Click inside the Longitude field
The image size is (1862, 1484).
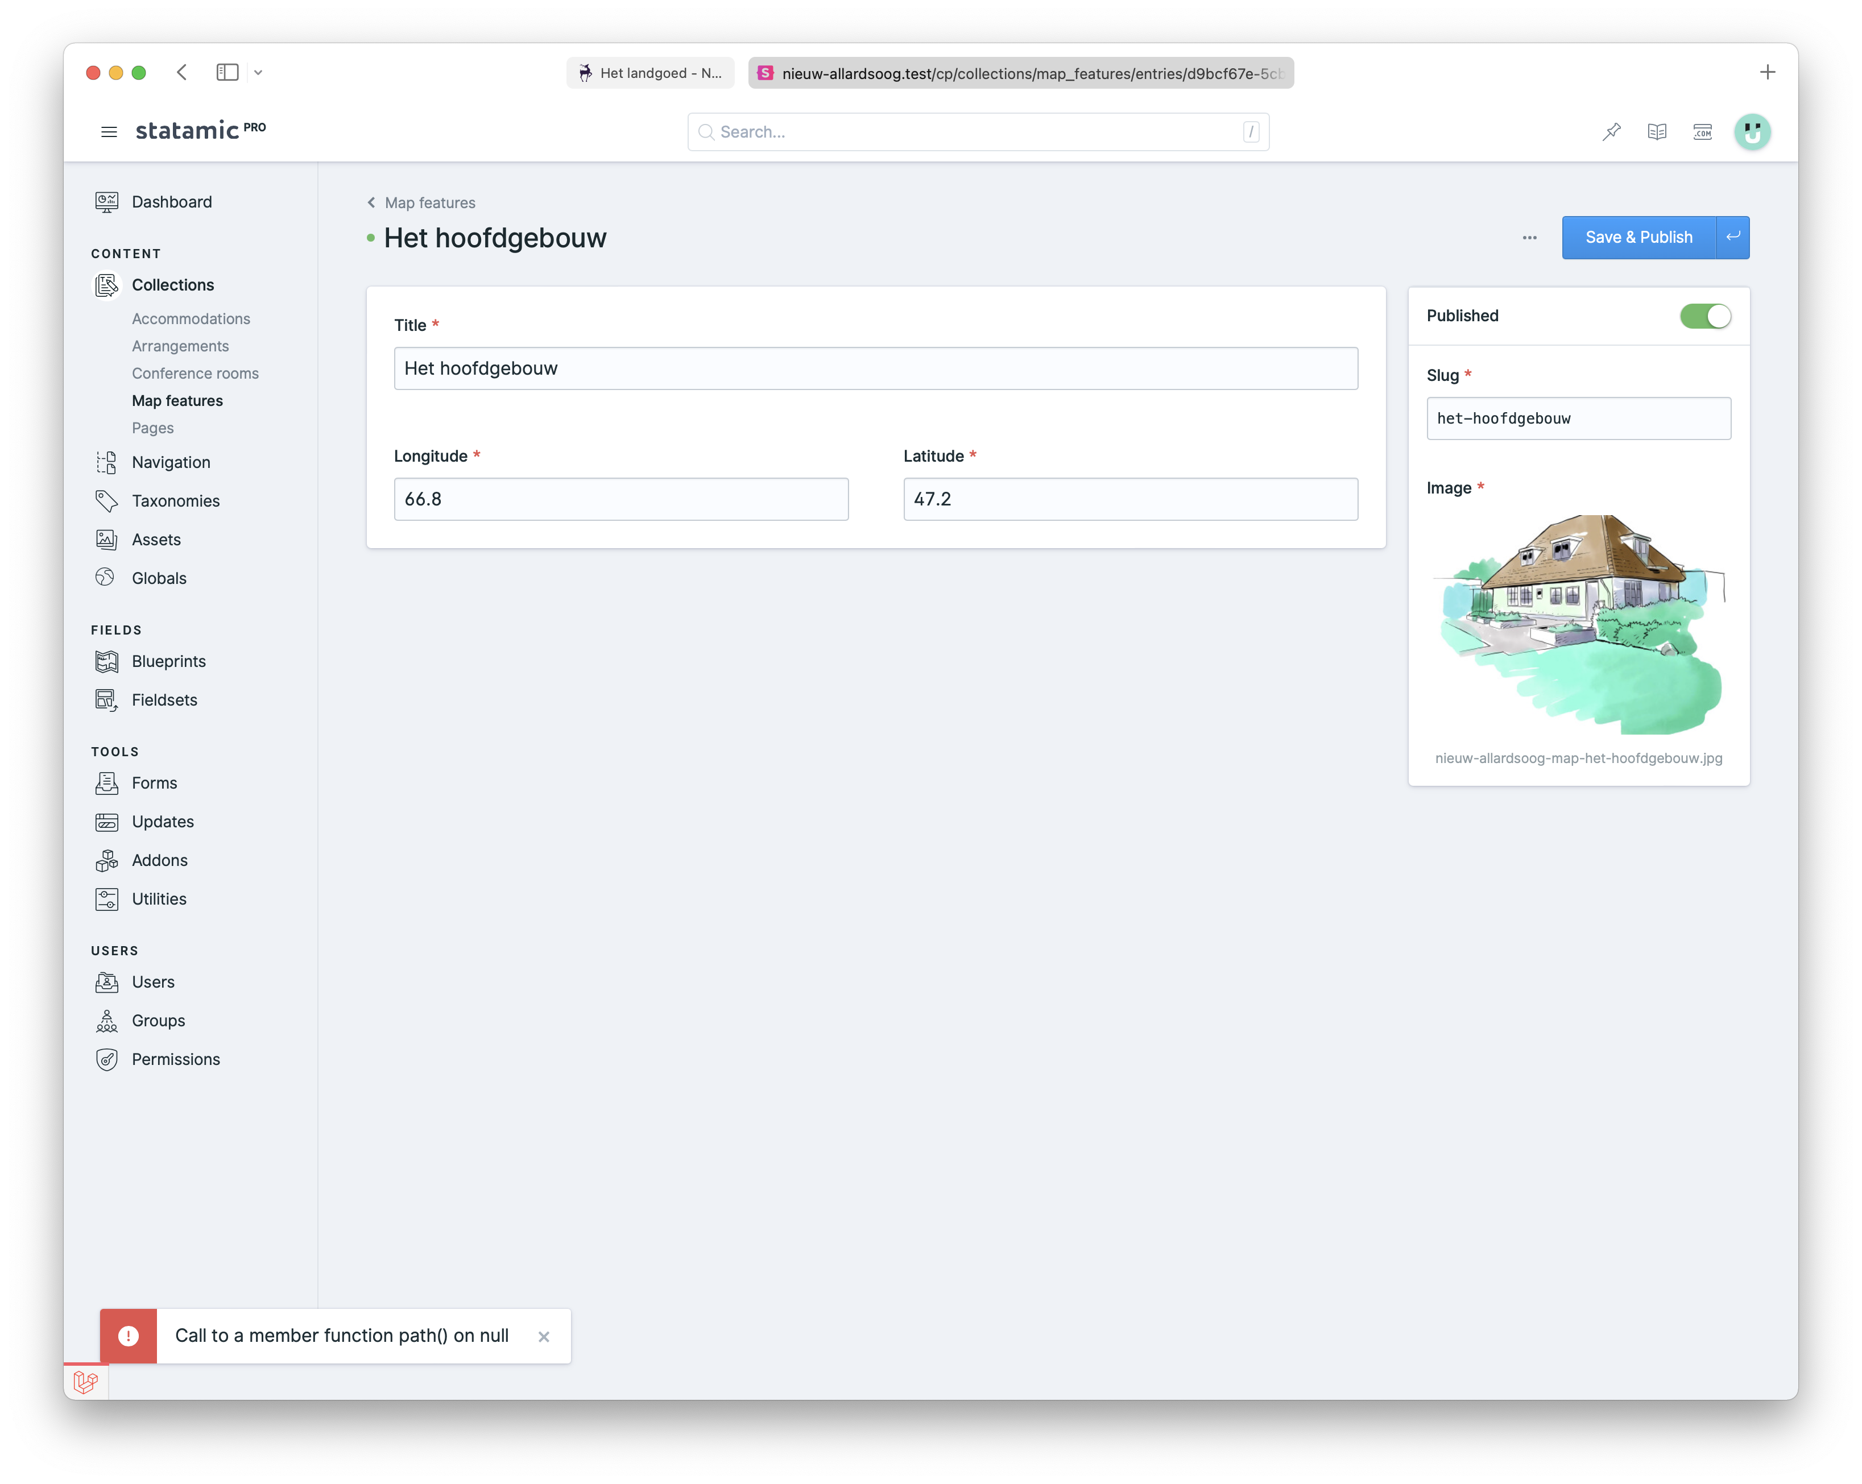click(620, 499)
